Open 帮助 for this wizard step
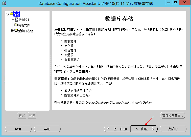This screenshot has height=137, width=191. (x=47, y=129)
